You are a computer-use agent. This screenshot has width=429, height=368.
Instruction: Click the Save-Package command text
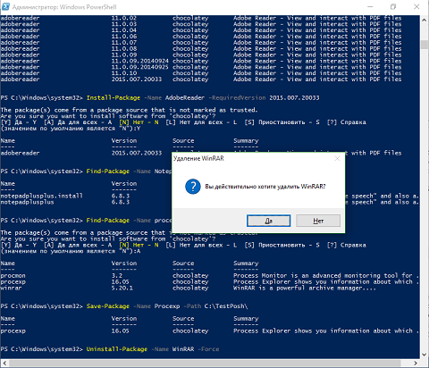tap(107, 306)
